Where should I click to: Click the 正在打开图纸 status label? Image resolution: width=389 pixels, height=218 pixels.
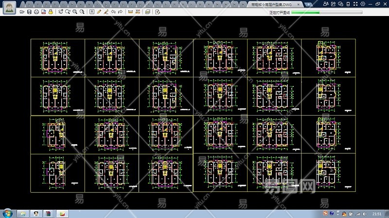[x=280, y=13]
